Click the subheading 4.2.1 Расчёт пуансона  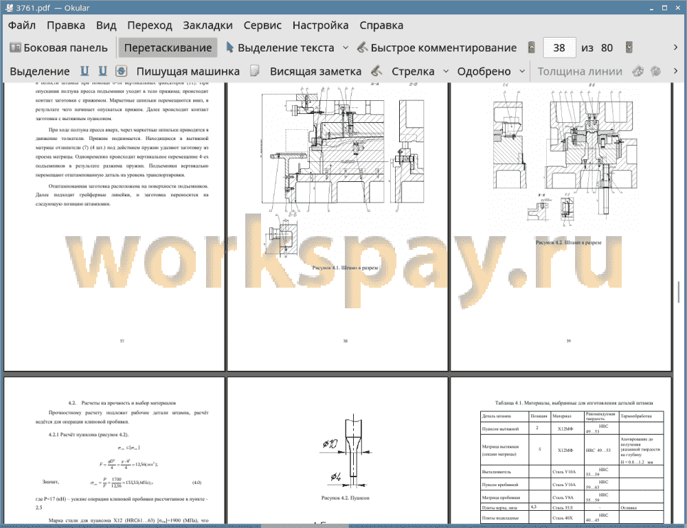click(x=89, y=435)
